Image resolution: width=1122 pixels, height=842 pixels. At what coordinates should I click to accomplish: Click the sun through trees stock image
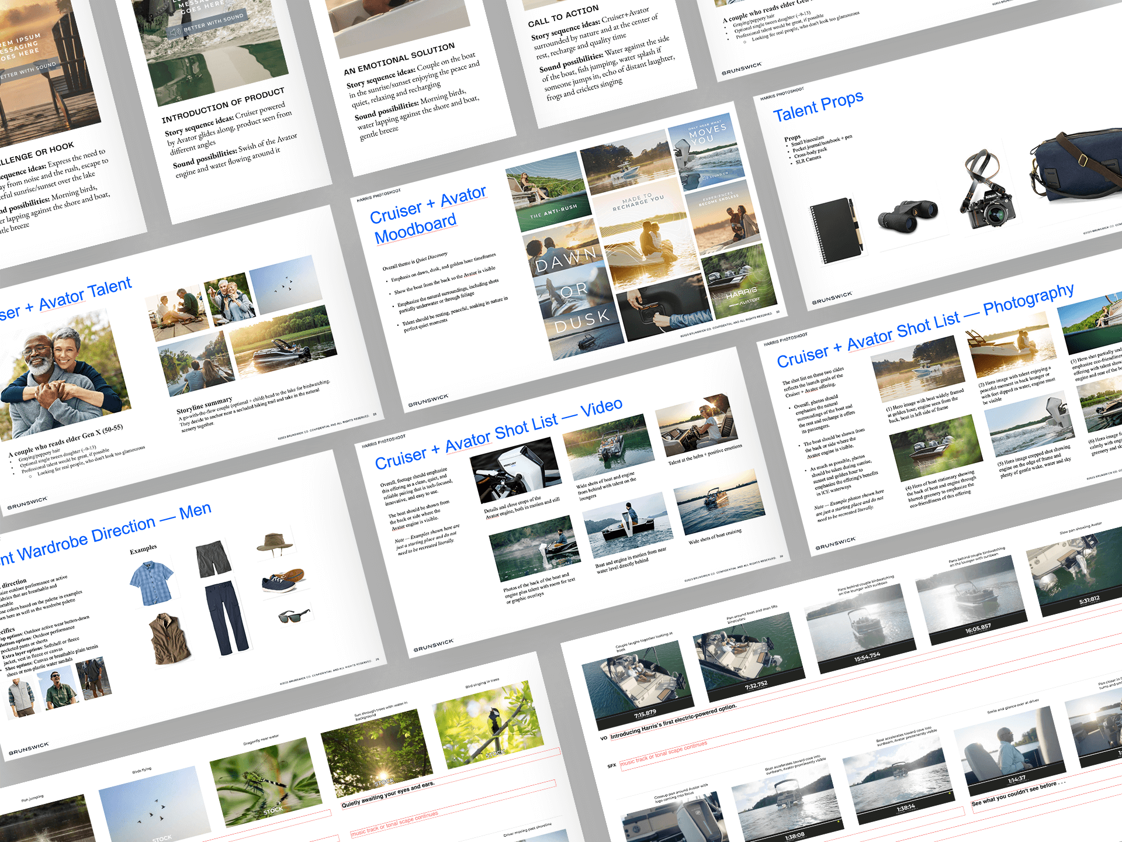click(377, 753)
